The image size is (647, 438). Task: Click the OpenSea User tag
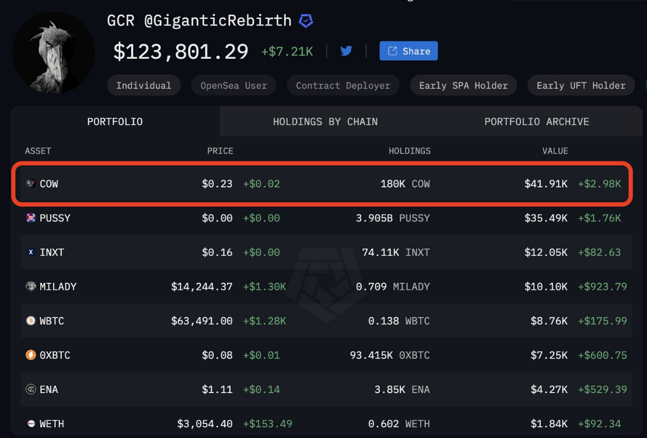[x=234, y=85]
